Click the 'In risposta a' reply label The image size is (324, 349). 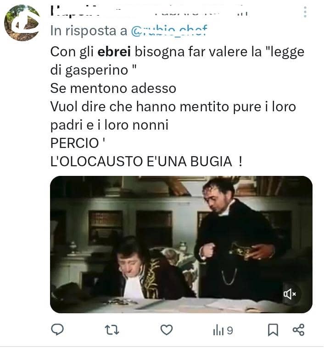pos(89,31)
